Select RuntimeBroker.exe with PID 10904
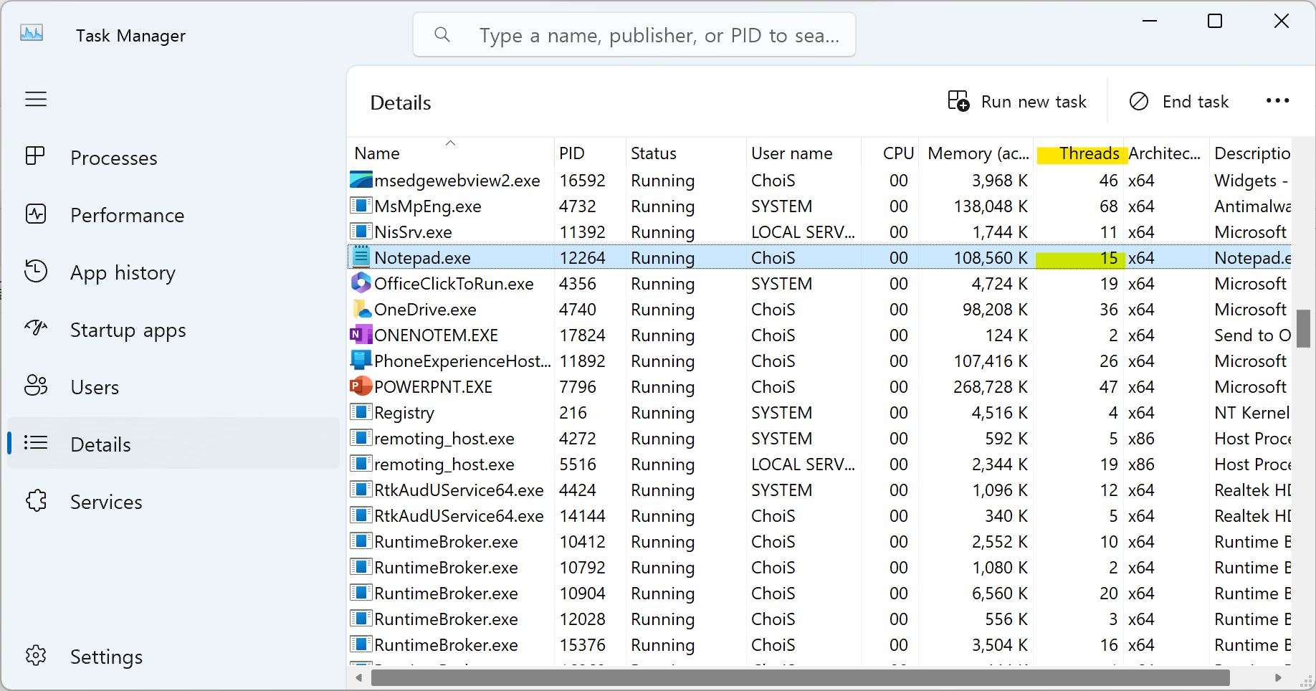 pyautogui.click(x=819, y=593)
